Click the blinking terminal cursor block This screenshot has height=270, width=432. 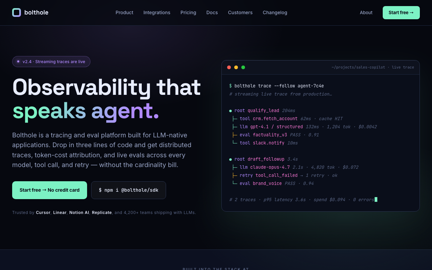(376, 199)
